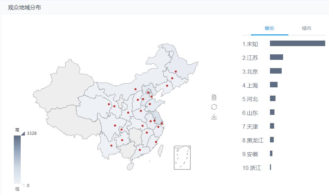Download the map as image icon
This screenshot has height=195, width=329.
pos(214,117)
